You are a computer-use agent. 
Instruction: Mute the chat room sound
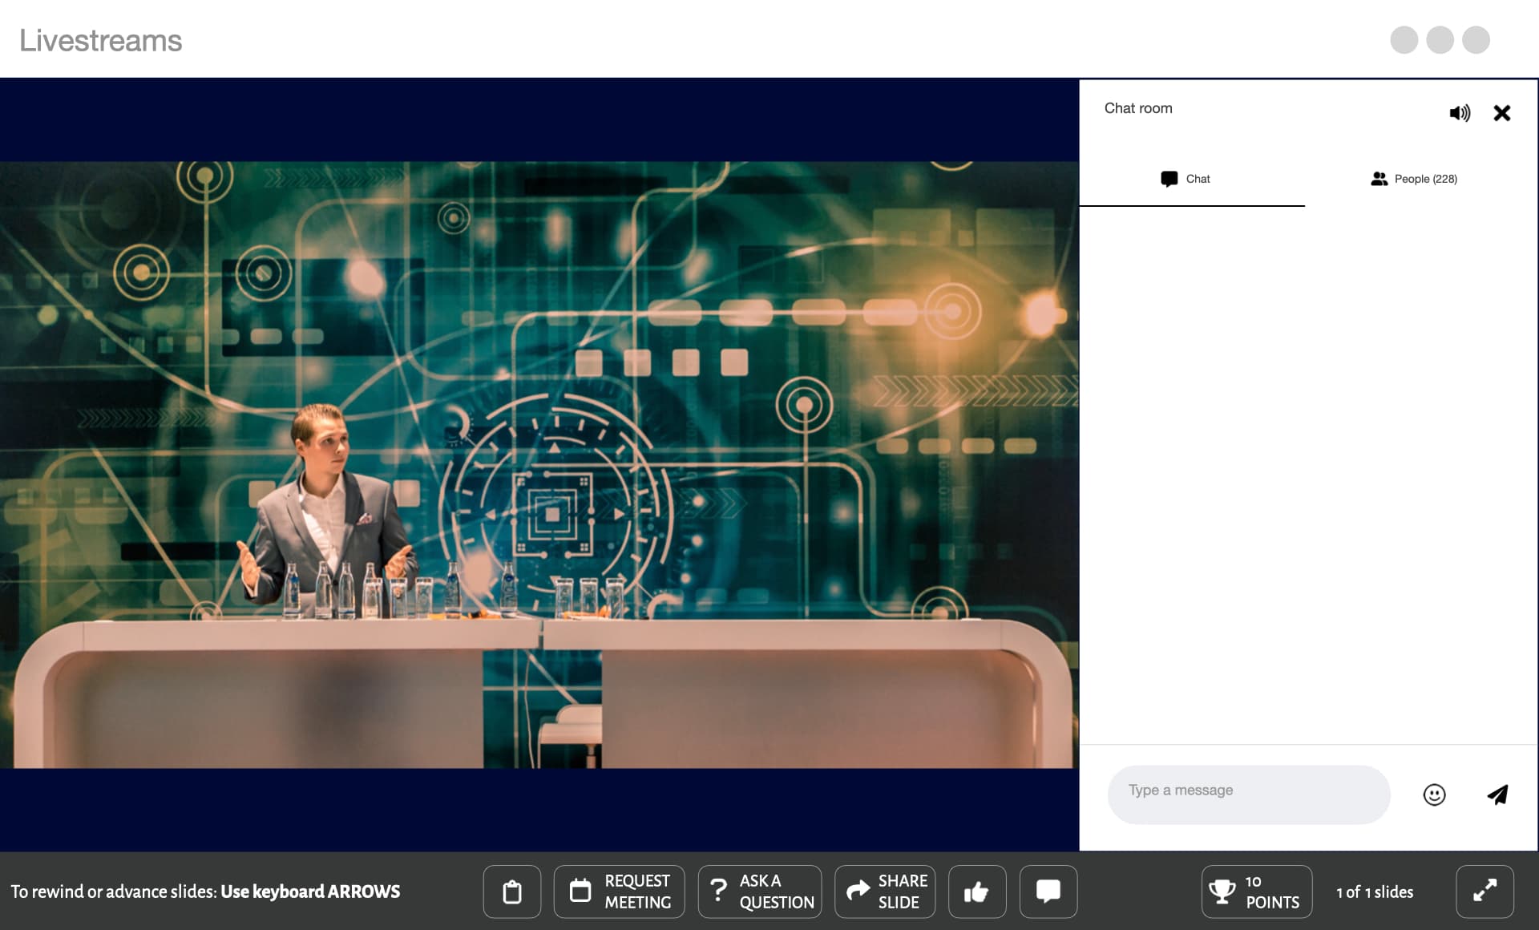[x=1459, y=113]
